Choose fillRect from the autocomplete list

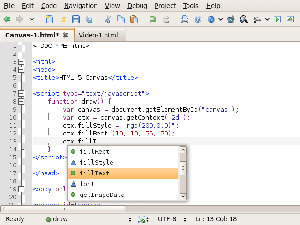(123, 151)
